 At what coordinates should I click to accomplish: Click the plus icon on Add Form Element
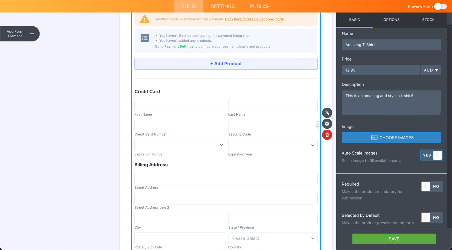[32, 34]
